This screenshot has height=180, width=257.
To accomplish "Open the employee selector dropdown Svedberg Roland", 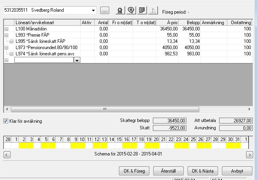I will pos(93,10).
